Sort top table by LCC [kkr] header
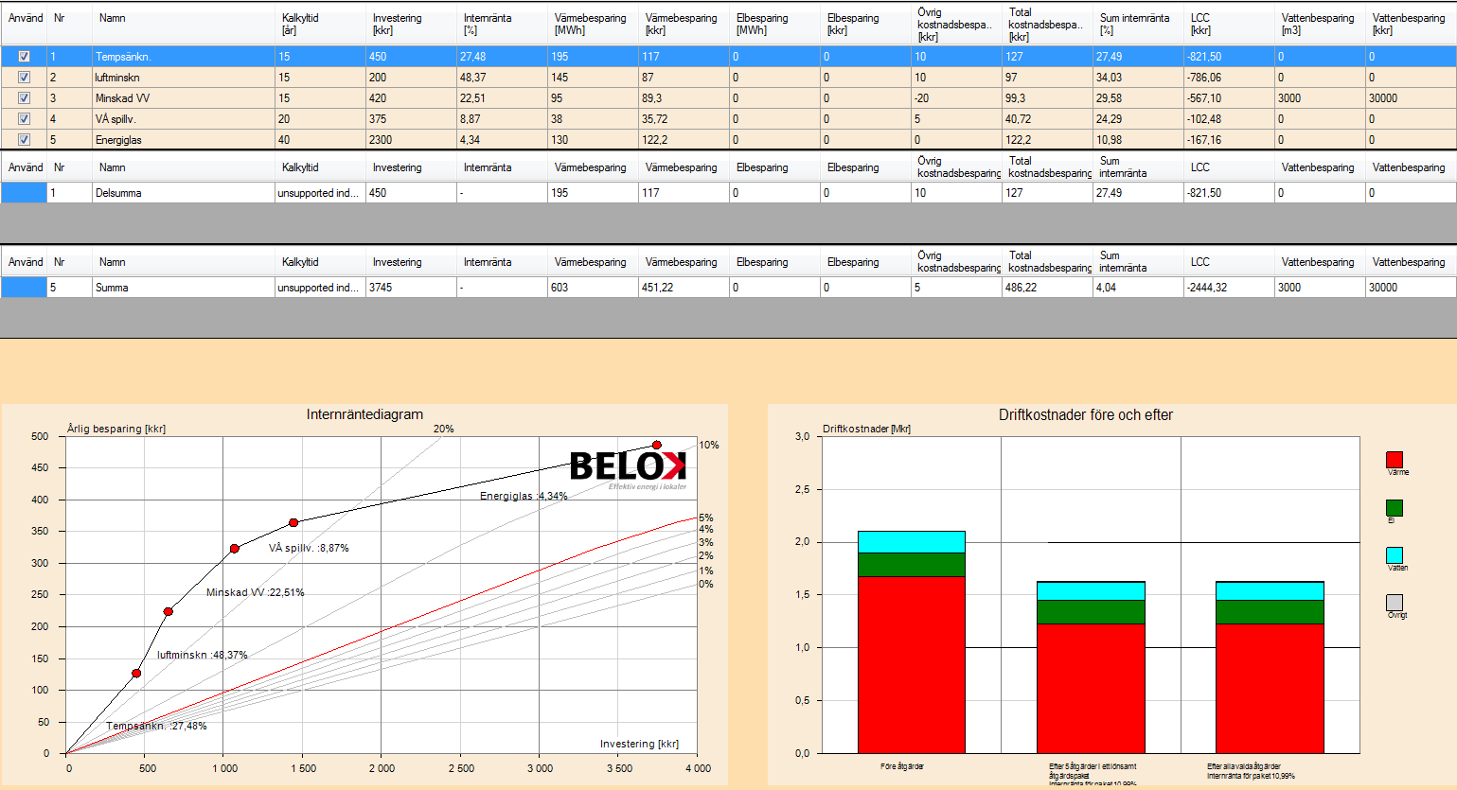Image resolution: width=1457 pixels, height=790 pixels. click(x=1230, y=24)
